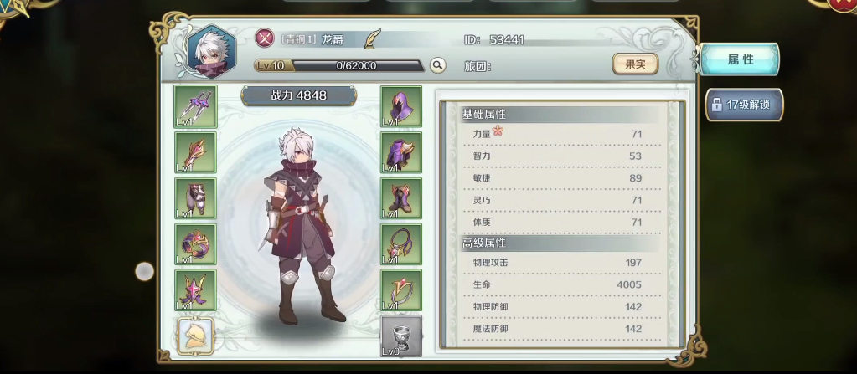The height and width of the screenshot is (374, 857).
Task: Select the purple chest armor slot
Action: tap(401, 152)
